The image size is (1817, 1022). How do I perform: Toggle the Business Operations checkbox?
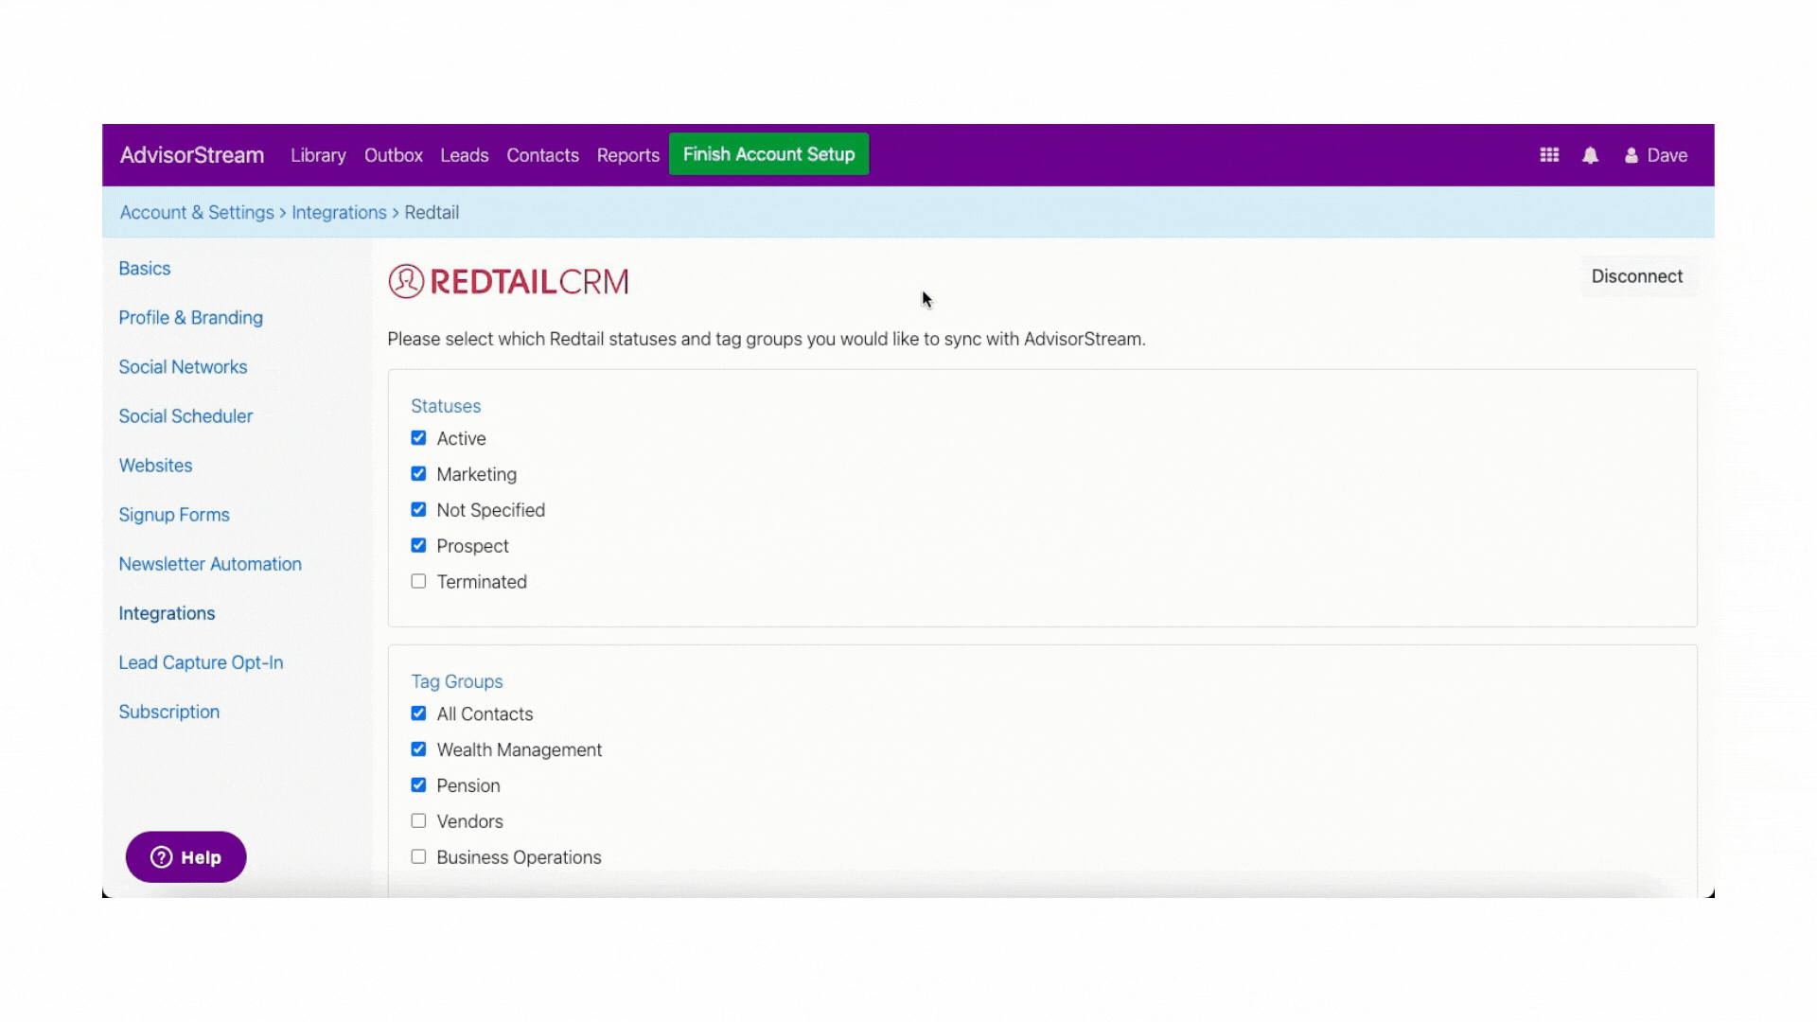click(418, 857)
